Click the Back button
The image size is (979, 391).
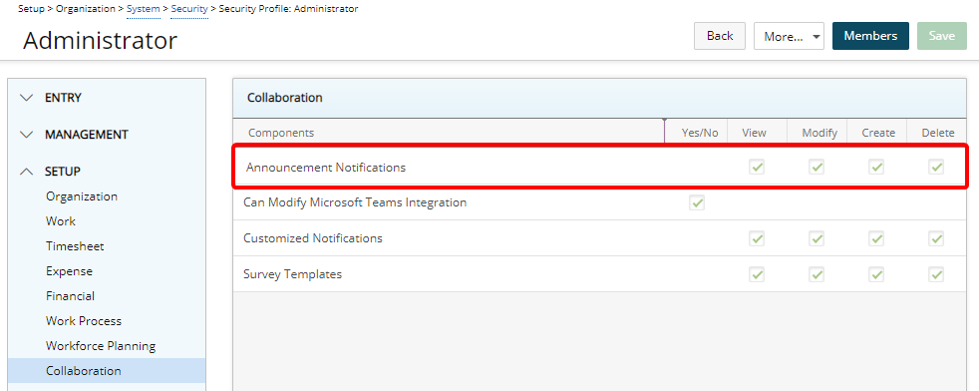(x=719, y=36)
